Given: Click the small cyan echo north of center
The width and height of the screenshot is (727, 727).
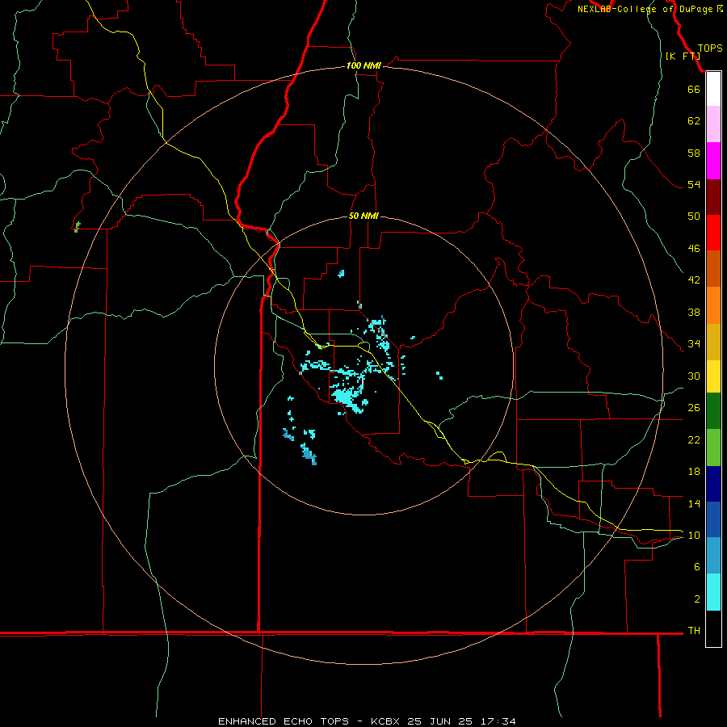Looking at the screenshot, I should pyautogui.click(x=341, y=274).
